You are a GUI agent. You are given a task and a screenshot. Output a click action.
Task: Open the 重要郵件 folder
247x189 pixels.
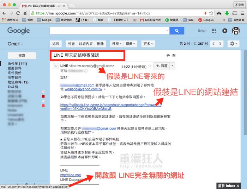pyautogui.click(x=14, y=68)
